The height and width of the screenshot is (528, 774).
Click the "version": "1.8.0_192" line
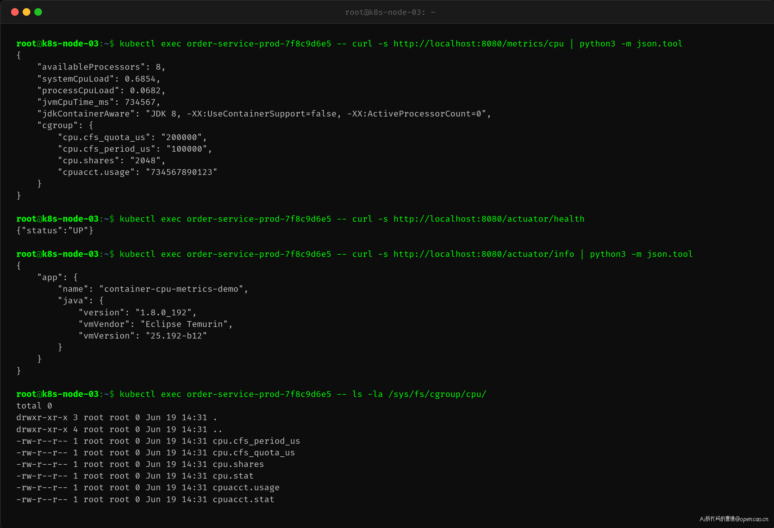pos(138,312)
